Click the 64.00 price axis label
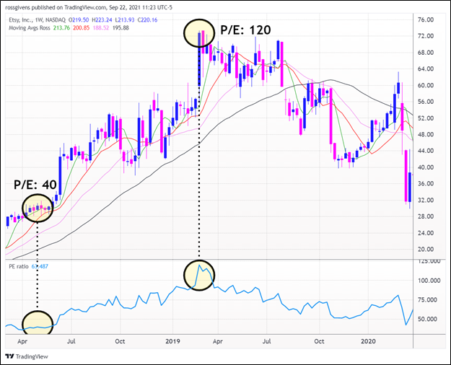 tap(426, 69)
